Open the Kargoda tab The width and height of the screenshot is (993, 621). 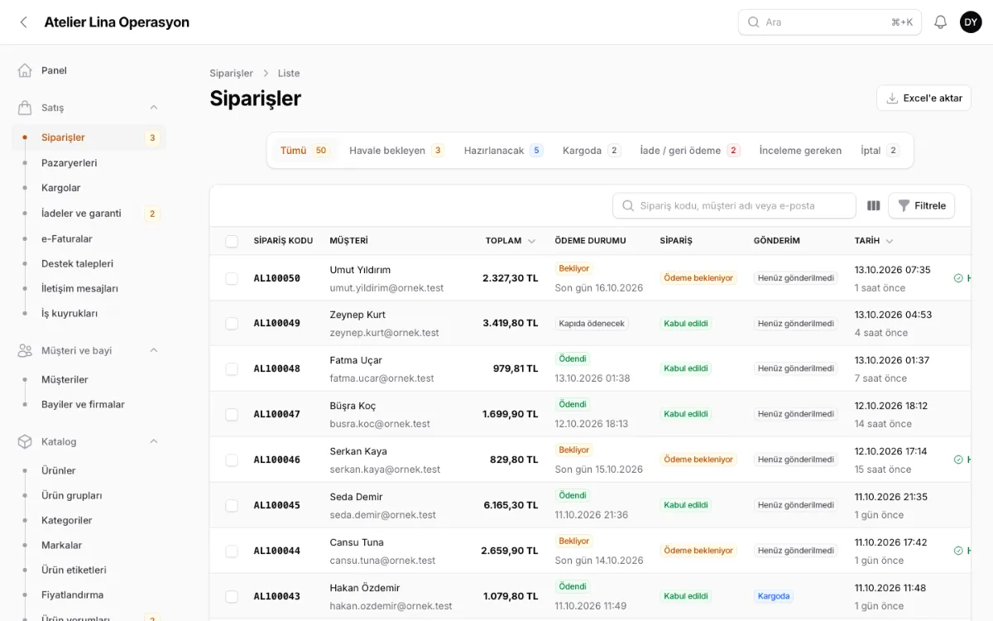591,151
